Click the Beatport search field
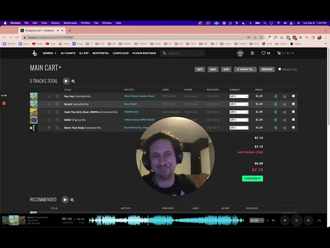This screenshot has width=330, height=248. [183, 53]
